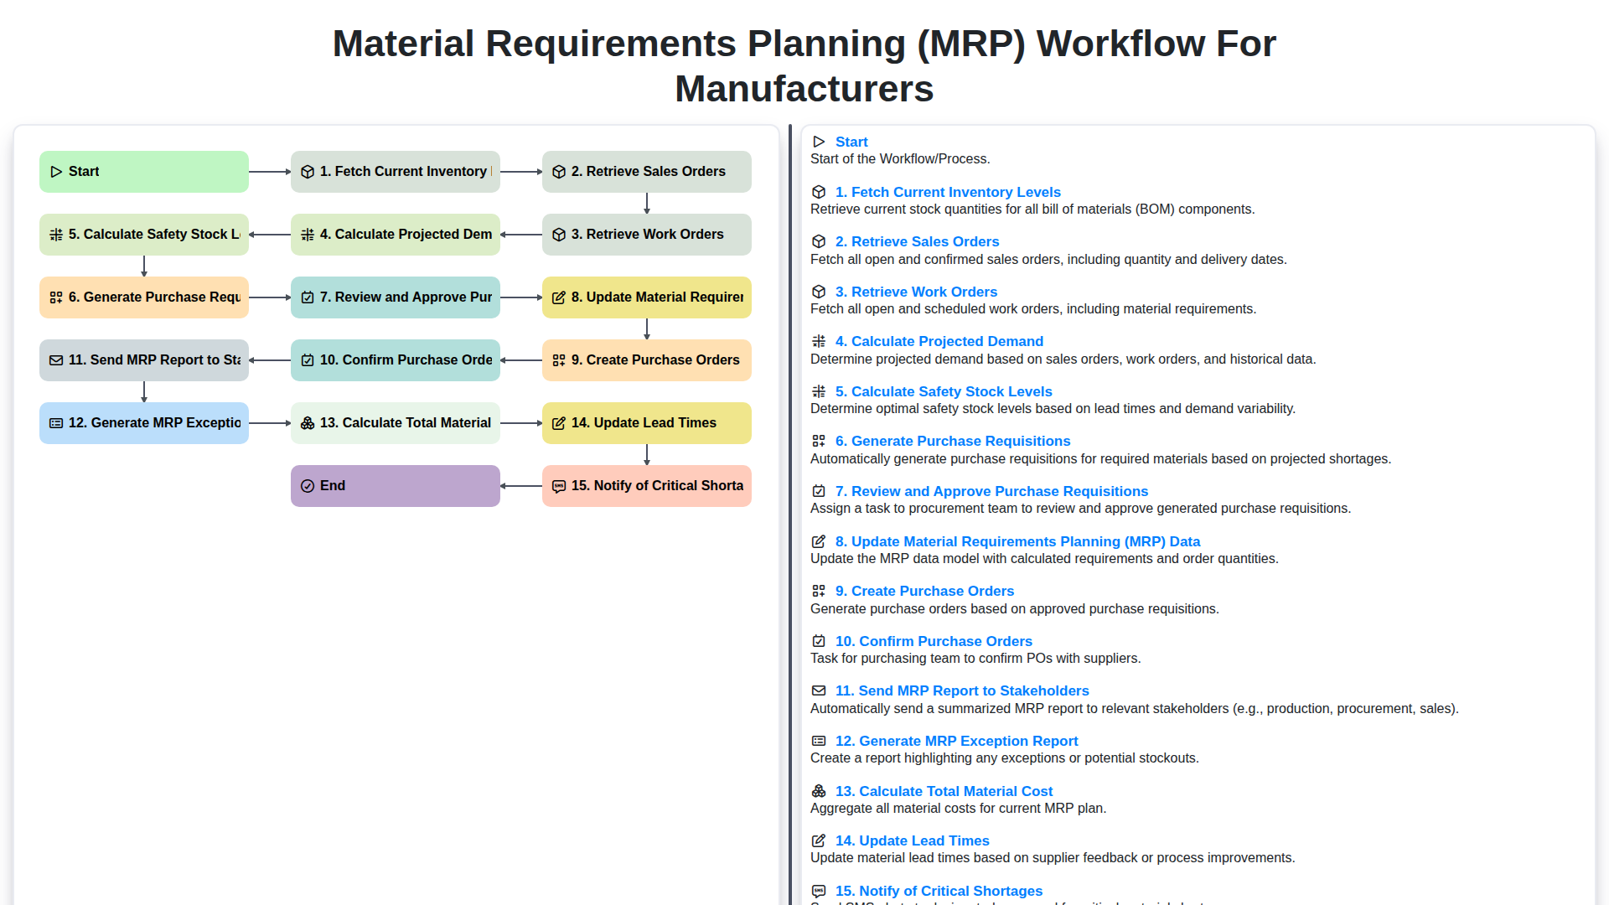Select the 9. Create Purchase Orders flowchart node
The image size is (1609, 905).
(646, 359)
